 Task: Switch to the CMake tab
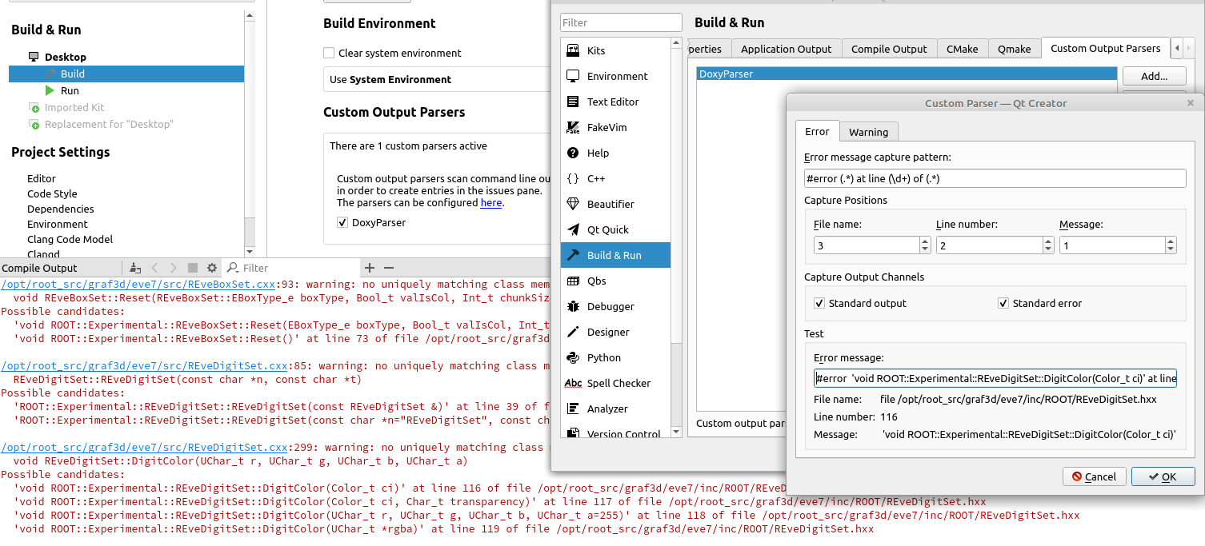point(963,49)
